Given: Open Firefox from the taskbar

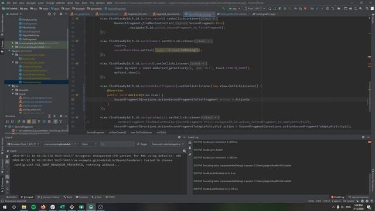Looking at the screenshot, I should point(43,207).
